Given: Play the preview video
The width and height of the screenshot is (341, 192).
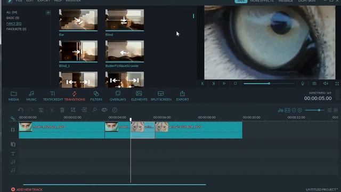Looking at the screenshot, I should pyautogui.click(x=224, y=83).
